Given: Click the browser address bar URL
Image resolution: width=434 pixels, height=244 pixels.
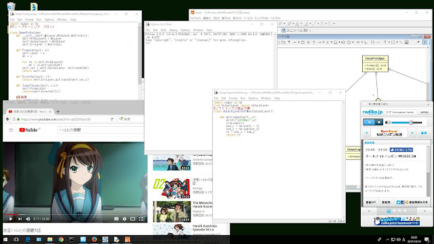Looking at the screenshot, I should pos(56,119).
